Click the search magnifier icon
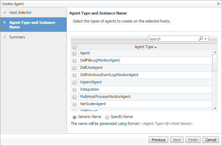The width and height of the screenshot is (222, 146). click(201, 39)
